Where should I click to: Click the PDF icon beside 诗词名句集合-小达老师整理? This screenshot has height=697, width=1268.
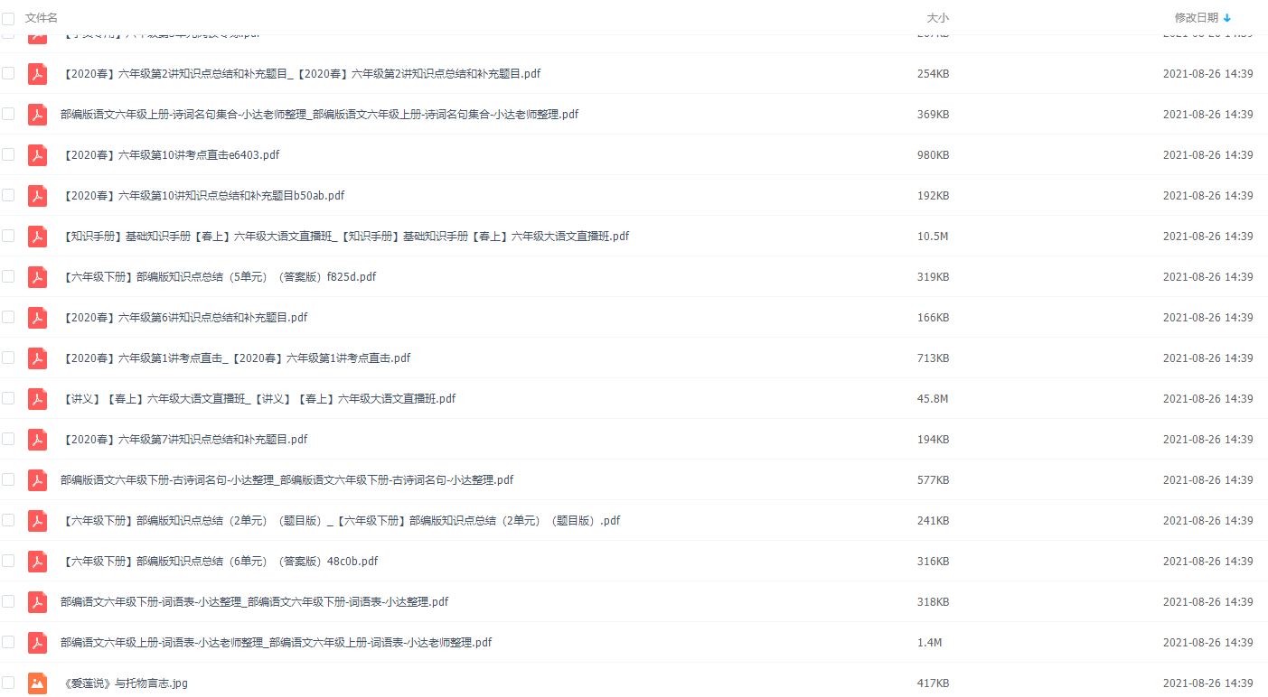click(x=37, y=114)
